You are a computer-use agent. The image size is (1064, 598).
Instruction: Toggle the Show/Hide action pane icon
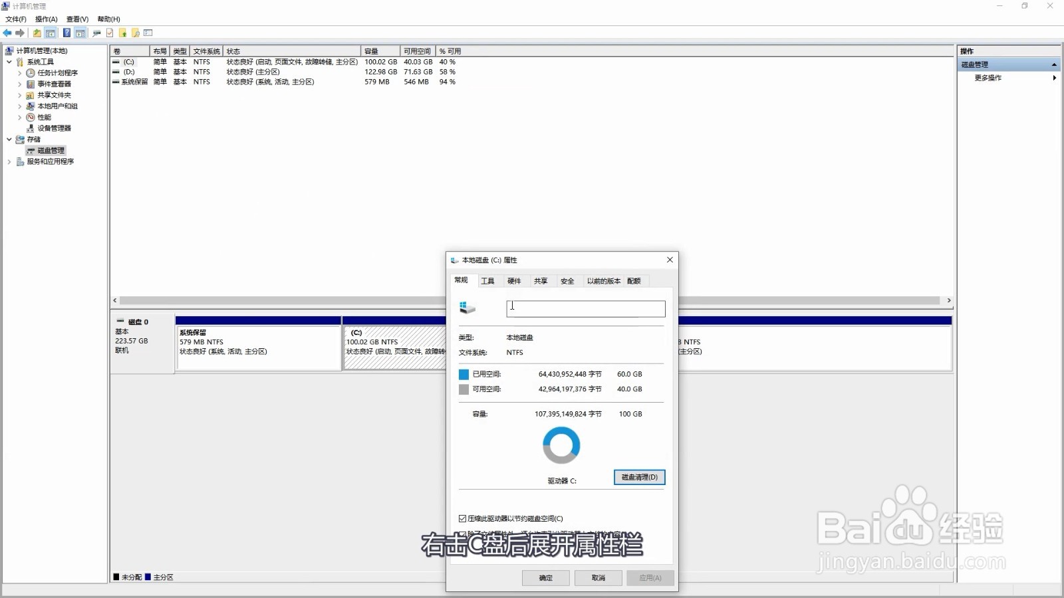pos(80,33)
